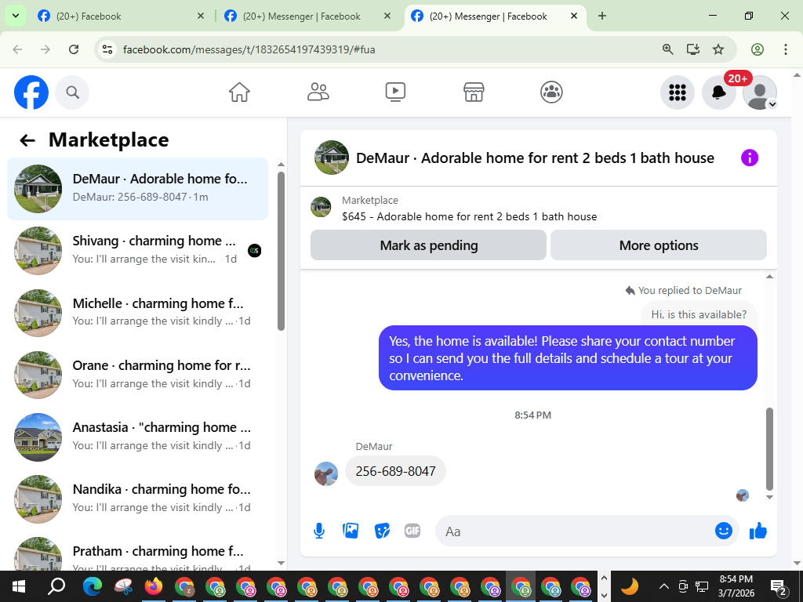The height and width of the screenshot is (602, 803).
Task: Open account profile avatar menu
Action: [760, 92]
